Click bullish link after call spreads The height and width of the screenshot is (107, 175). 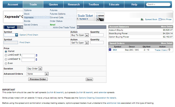pos(50,92)
